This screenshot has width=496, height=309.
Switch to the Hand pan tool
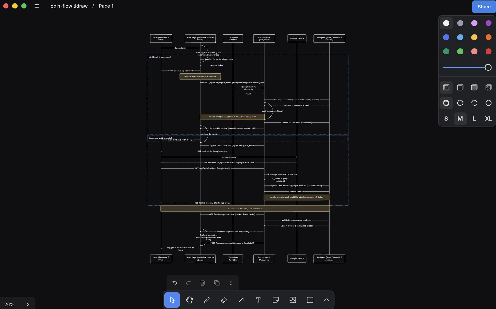tap(189, 300)
